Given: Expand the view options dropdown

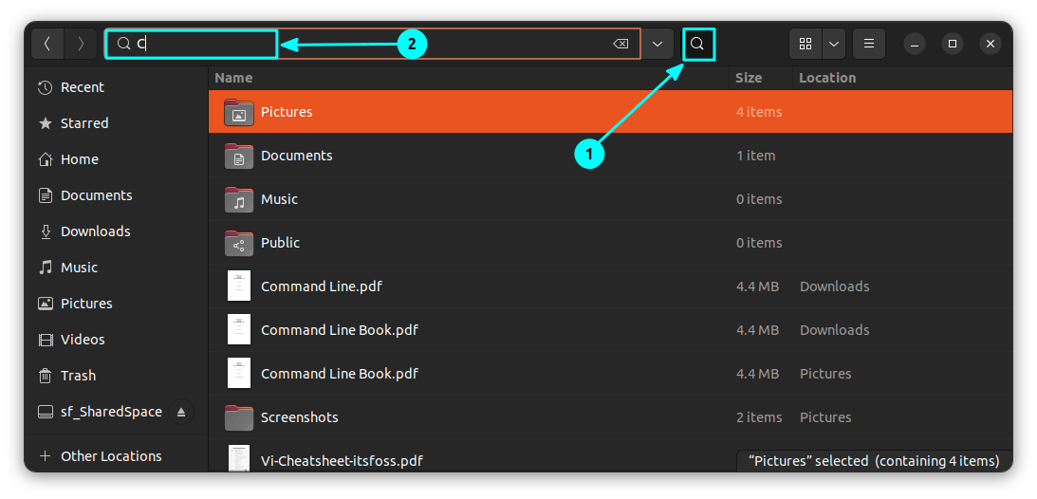Looking at the screenshot, I should [834, 44].
